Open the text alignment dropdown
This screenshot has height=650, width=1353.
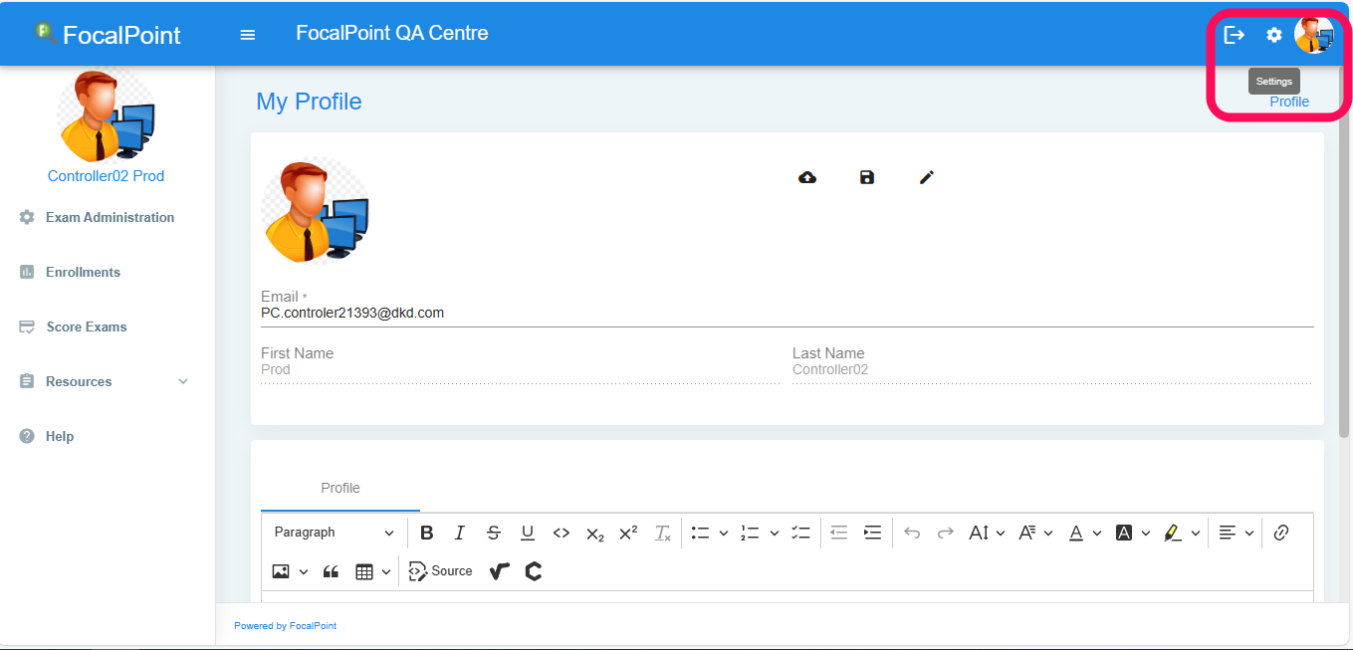[1237, 533]
